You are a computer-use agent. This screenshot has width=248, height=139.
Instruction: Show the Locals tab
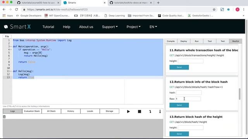[x=90, y=111]
